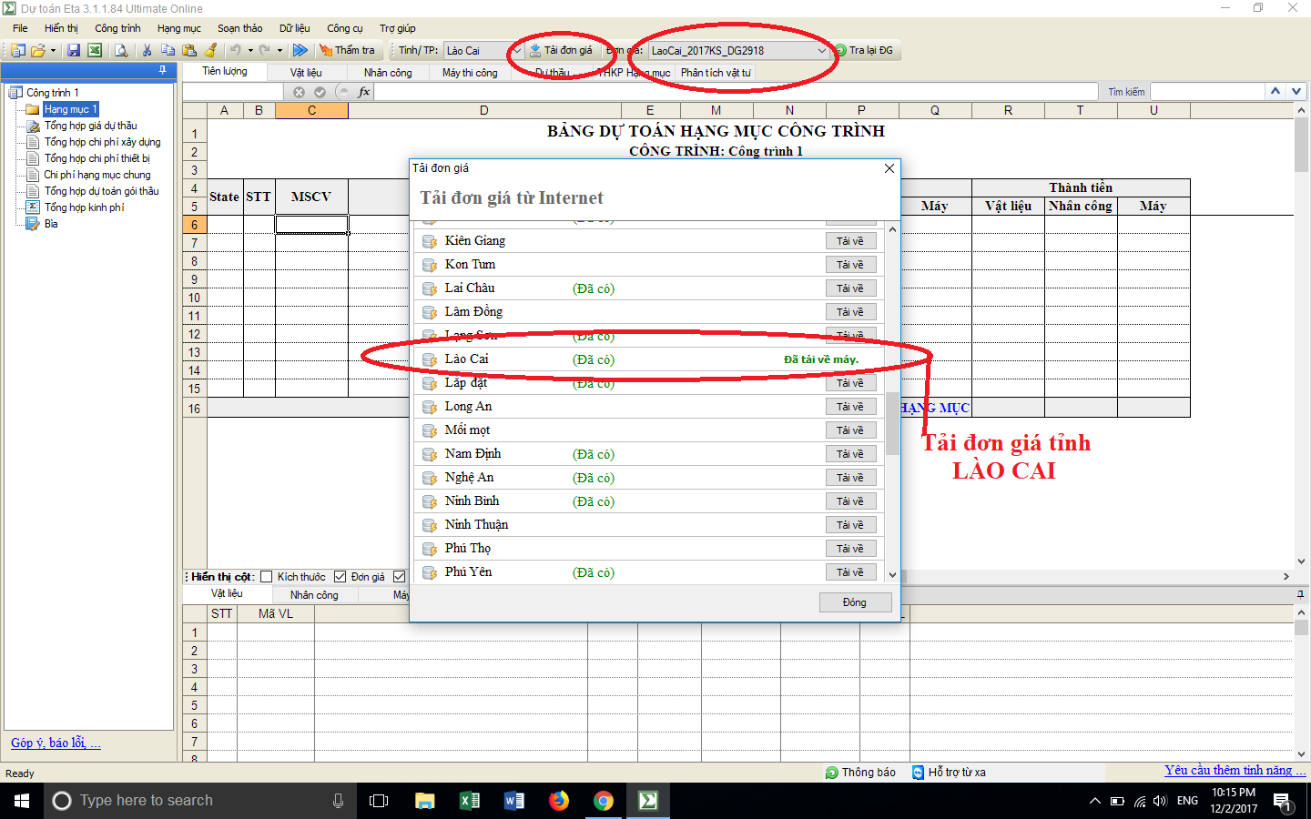Open the dropdown arrow beside the open-folder icon
1311x819 pixels.
(53, 51)
